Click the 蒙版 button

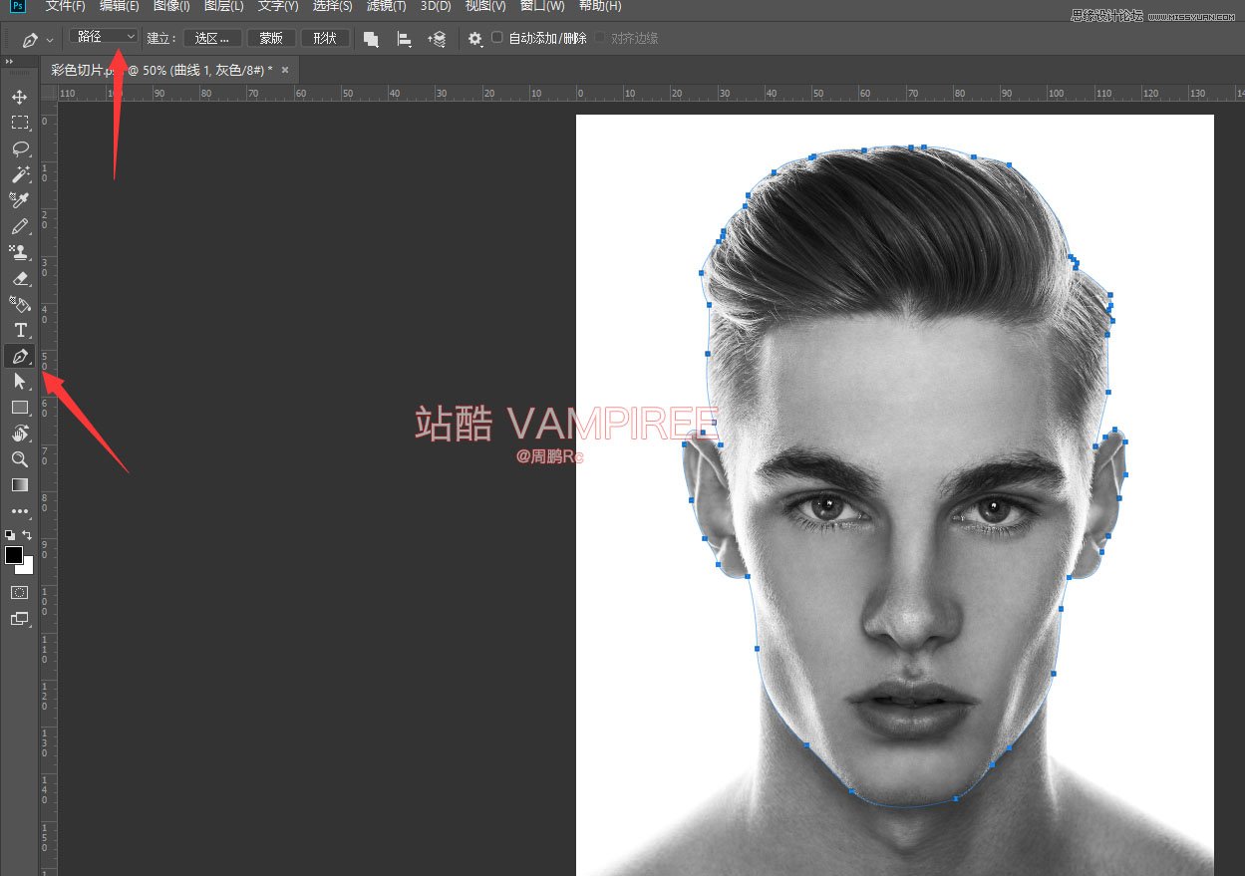point(270,38)
